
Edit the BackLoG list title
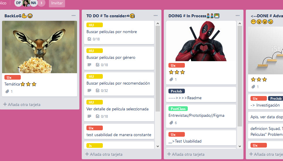[18, 16]
